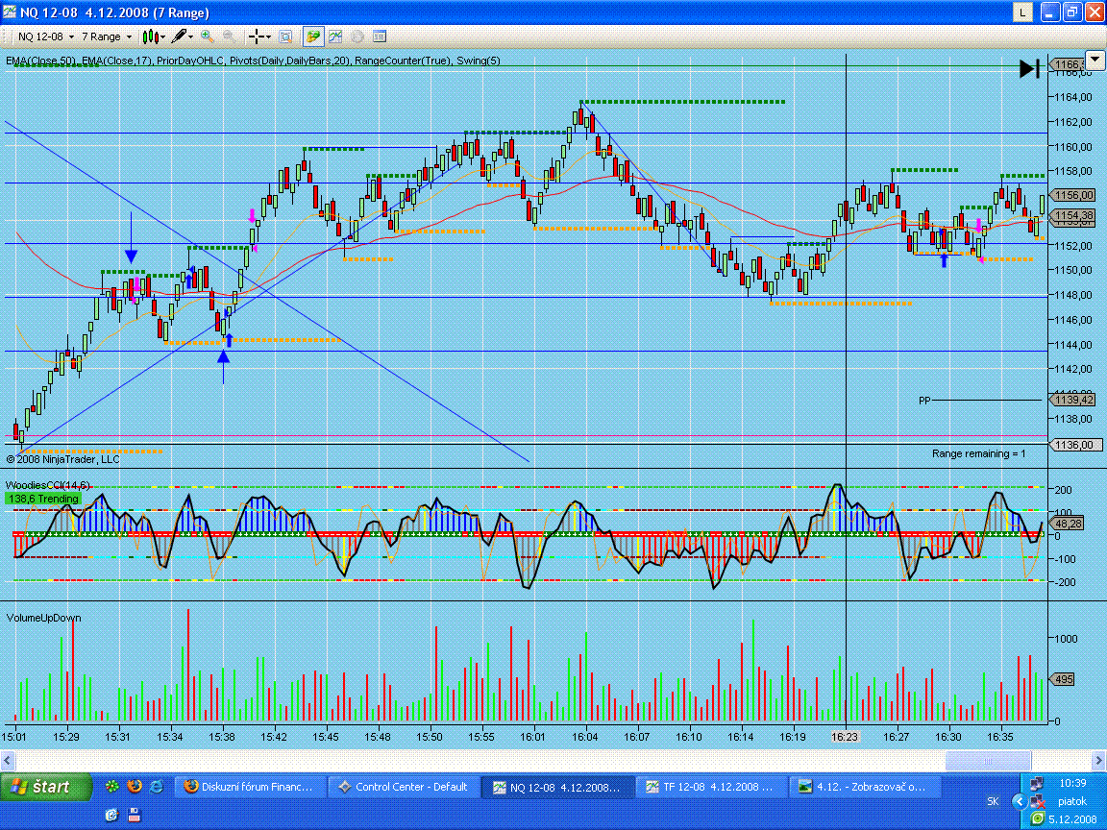This screenshot has height=830, width=1107.
Task: Expand hidden system tray icons arrow
Action: point(1019,802)
